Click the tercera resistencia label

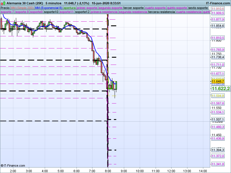pos(161,12)
